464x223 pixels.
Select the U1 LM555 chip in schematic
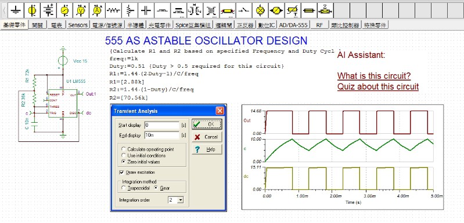tap(63, 103)
